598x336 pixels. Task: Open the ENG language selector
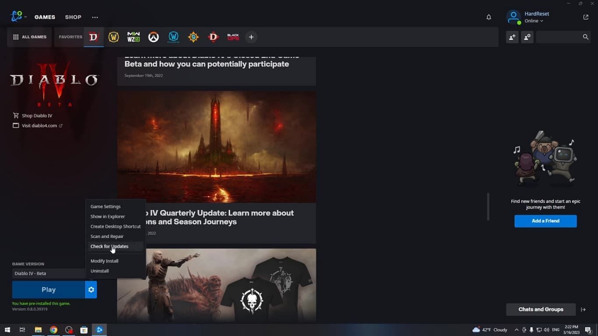(556, 330)
